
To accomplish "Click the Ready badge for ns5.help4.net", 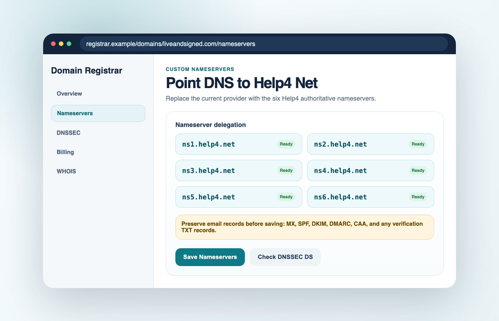I will (286, 197).
